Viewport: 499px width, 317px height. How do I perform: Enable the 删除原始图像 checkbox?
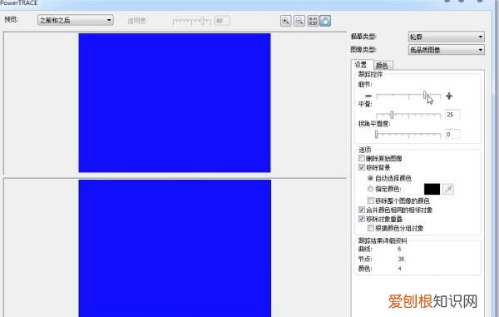[362, 158]
